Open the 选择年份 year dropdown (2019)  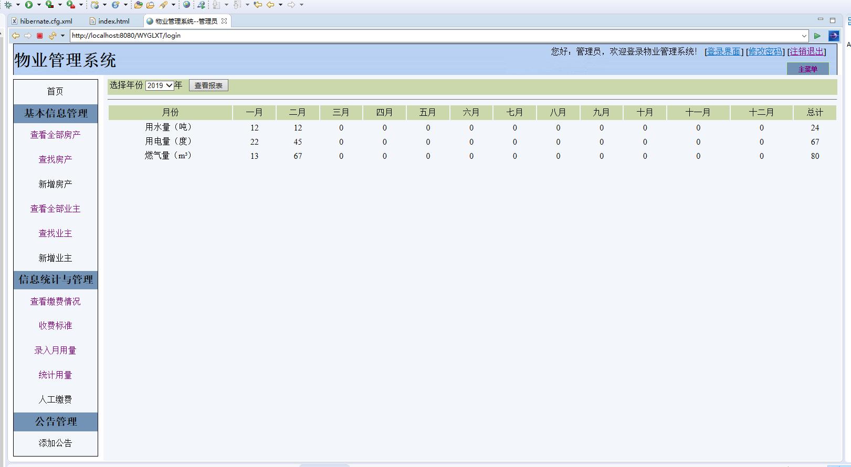click(x=160, y=85)
